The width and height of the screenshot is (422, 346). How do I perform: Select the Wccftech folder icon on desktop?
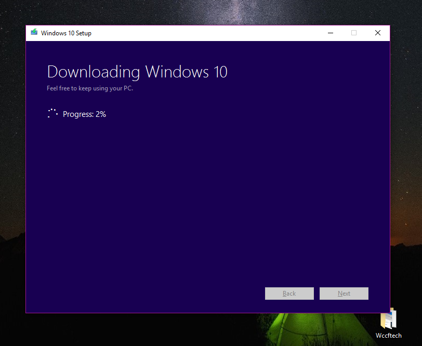(388, 318)
